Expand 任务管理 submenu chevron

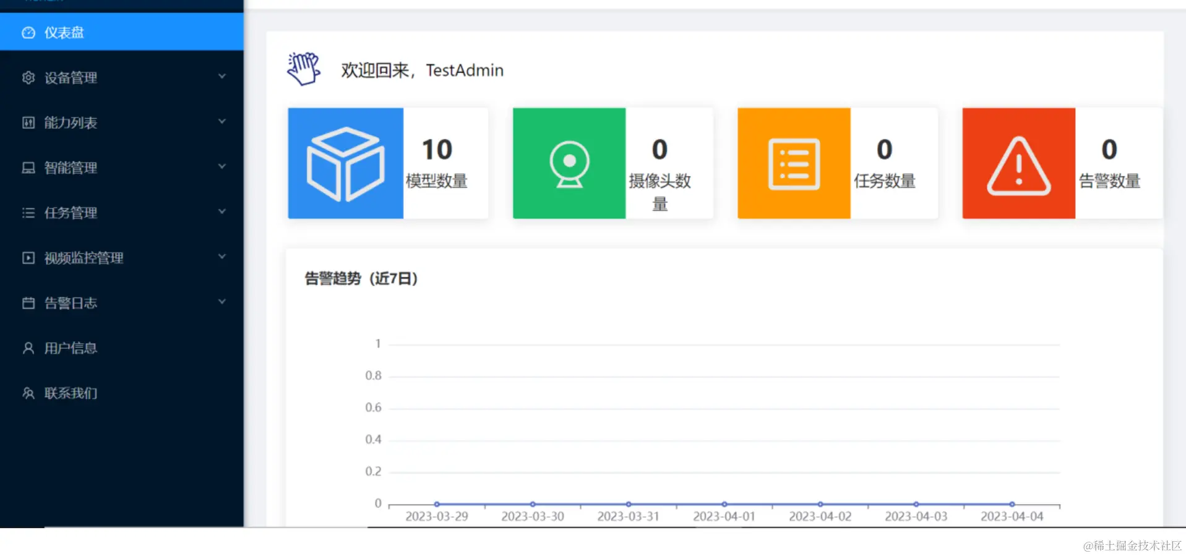(222, 212)
